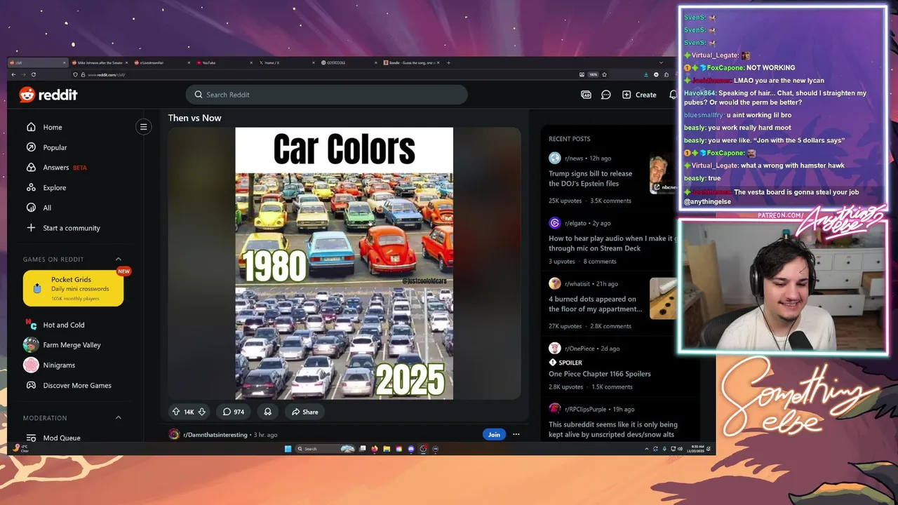Click the Then vs Now post title
Viewport: 898px width, 505px height.
pos(194,118)
